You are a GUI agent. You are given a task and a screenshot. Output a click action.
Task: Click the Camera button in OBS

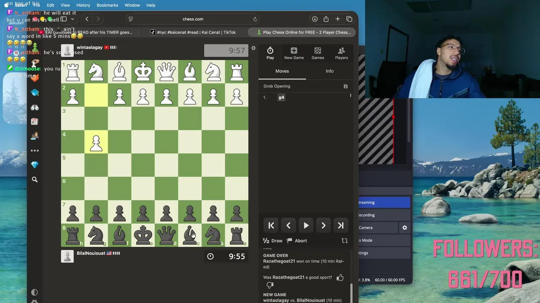point(378,228)
